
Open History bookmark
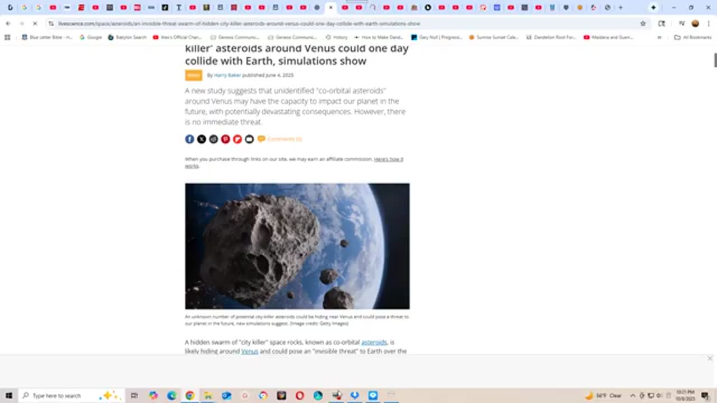point(337,38)
